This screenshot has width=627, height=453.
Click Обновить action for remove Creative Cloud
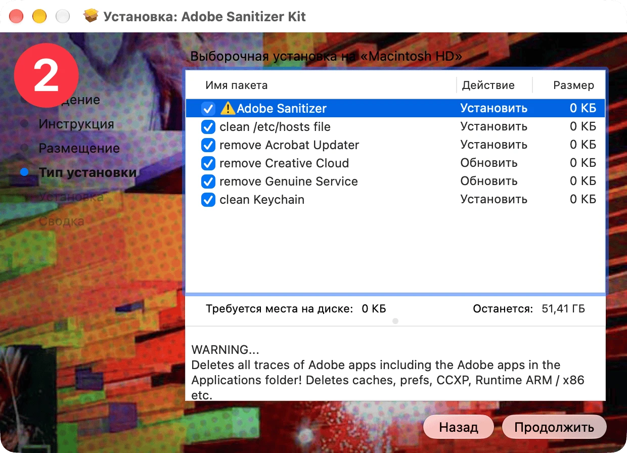pyautogui.click(x=489, y=163)
